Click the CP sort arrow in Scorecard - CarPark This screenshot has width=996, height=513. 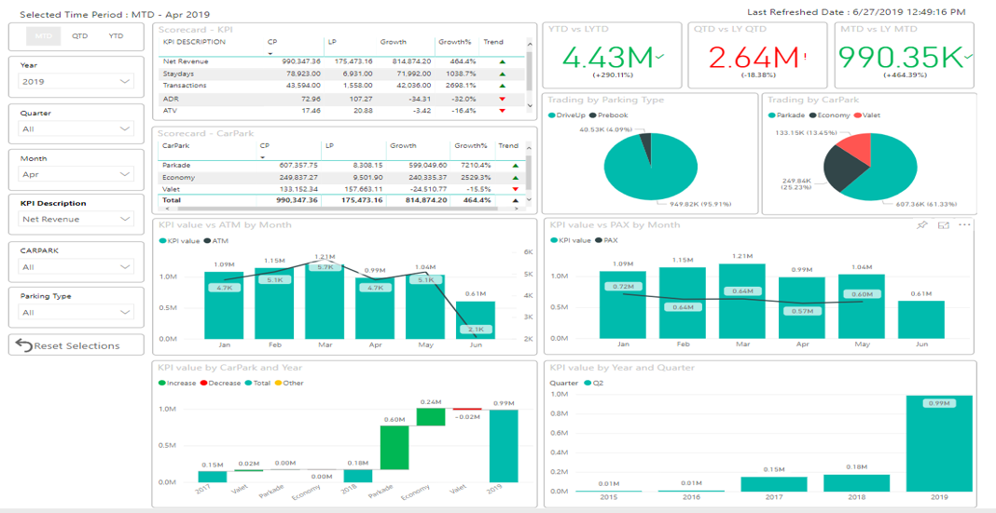pyautogui.click(x=264, y=157)
